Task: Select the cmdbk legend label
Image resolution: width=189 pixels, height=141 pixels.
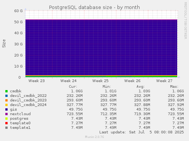Action: [x=16, y=91]
